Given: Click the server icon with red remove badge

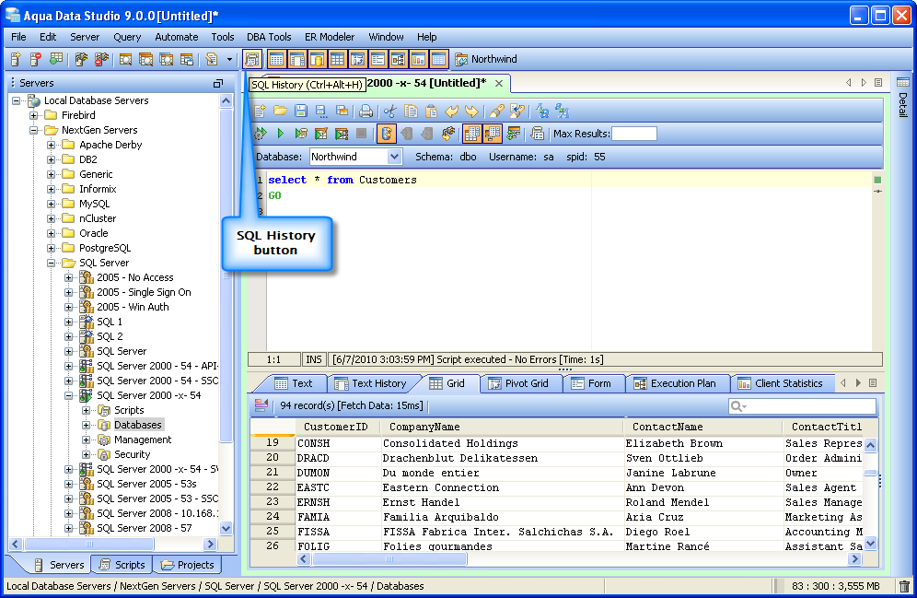Looking at the screenshot, I should pyautogui.click(x=36, y=59).
